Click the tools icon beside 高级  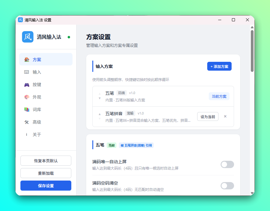27,122
